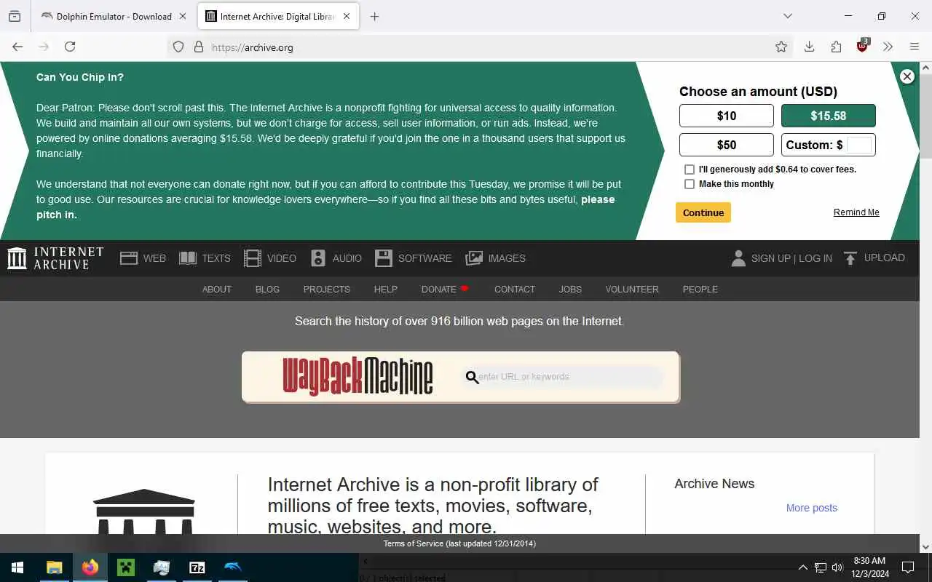Open the extensions puzzle icon

pos(836,47)
